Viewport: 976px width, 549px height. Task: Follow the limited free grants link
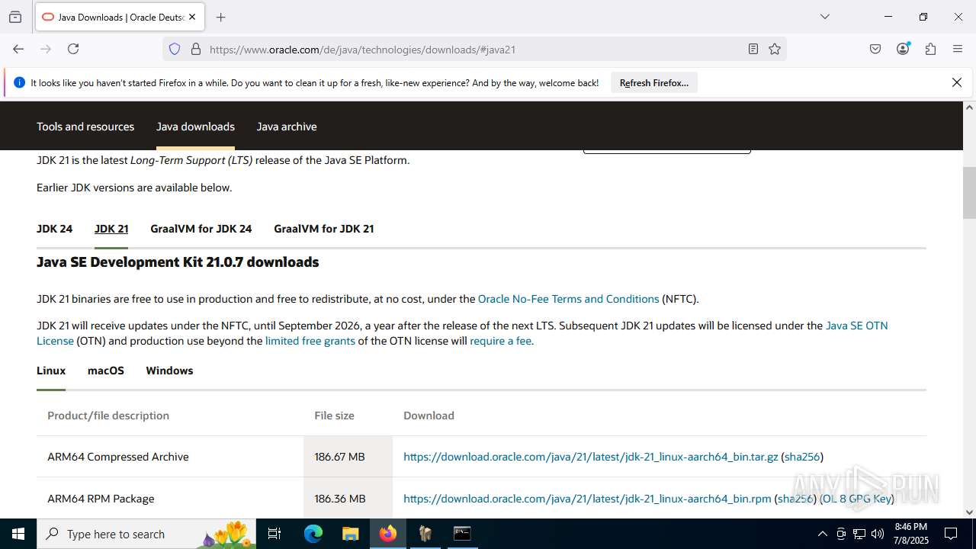pyautogui.click(x=310, y=341)
